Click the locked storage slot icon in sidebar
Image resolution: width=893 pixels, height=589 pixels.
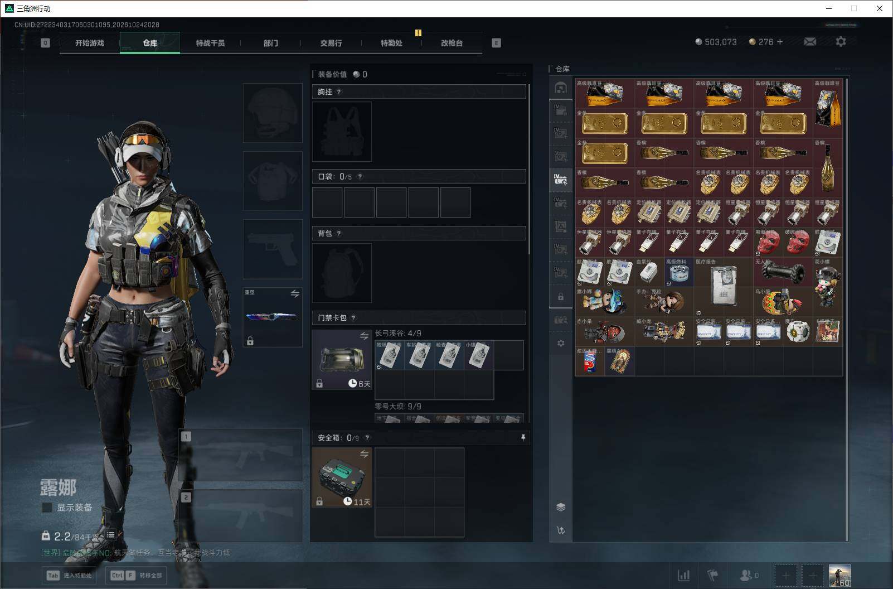tap(561, 297)
